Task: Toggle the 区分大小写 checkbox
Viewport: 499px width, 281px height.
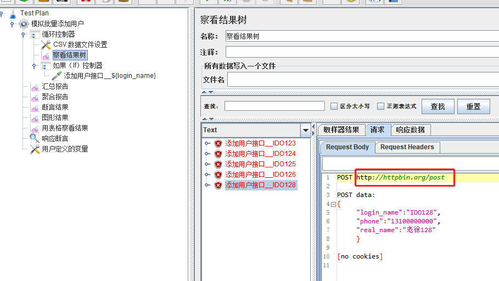Action: coord(334,106)
